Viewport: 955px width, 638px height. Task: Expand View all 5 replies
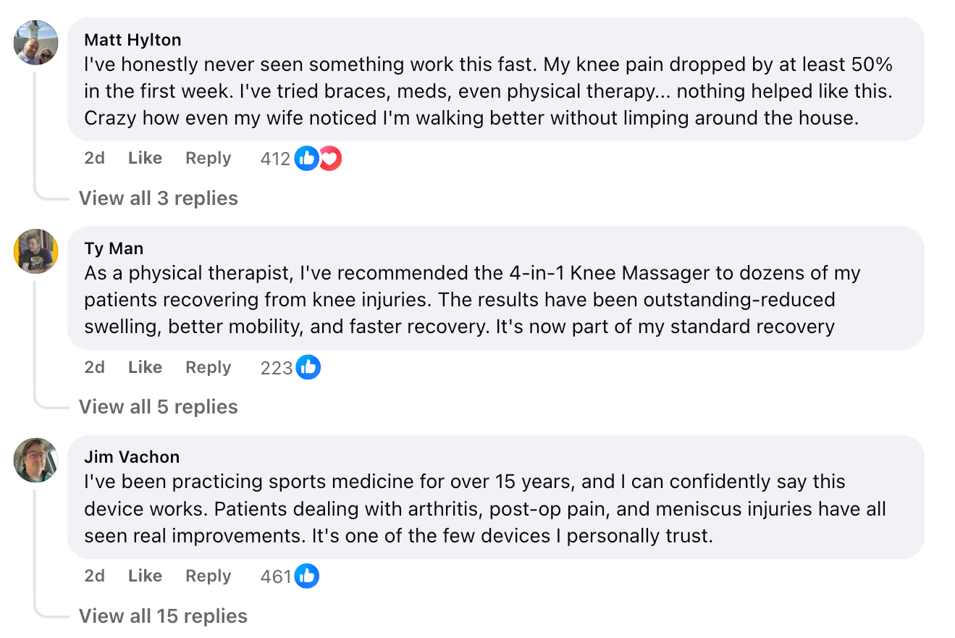coord(158,407)
